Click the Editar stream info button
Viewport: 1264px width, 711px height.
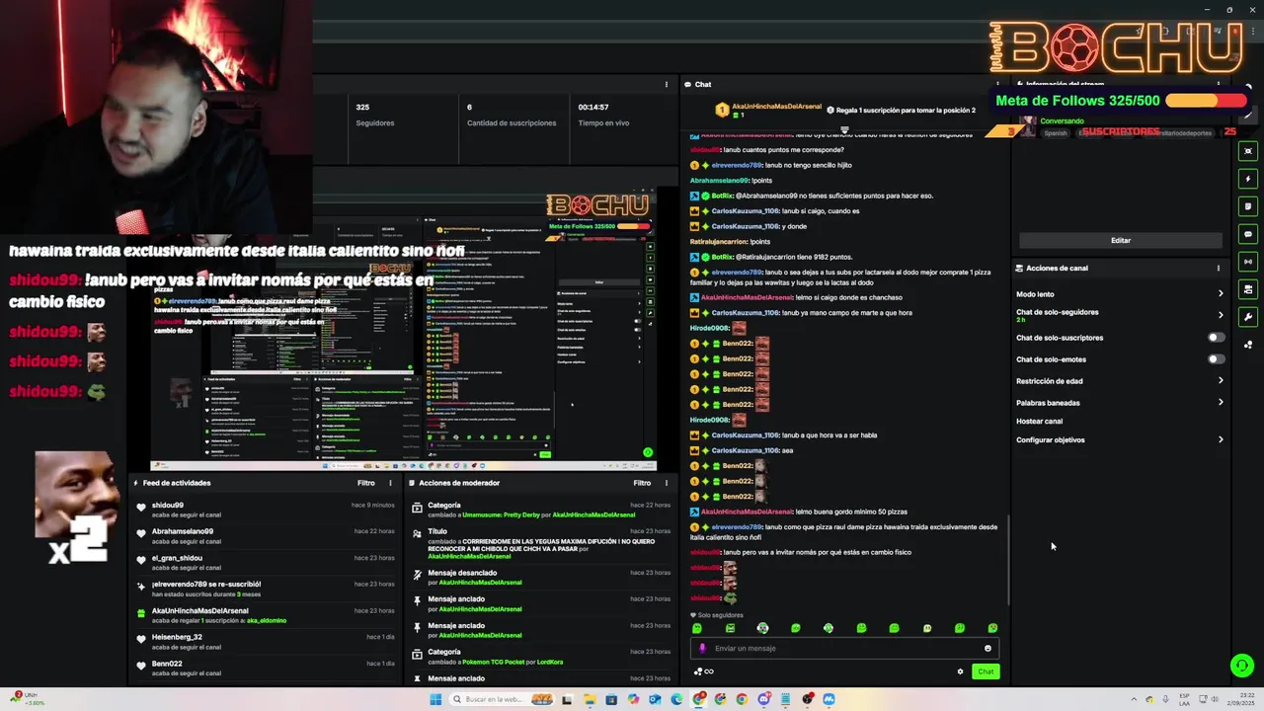pyautogui.click(x=1121, y=240)
